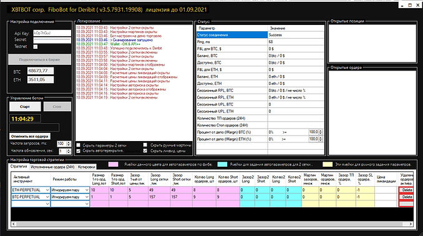Click Зазор2 Long cell in ETH-PERPETUAL row
This screenshot has width=423, height=236.
coord(248,190)
